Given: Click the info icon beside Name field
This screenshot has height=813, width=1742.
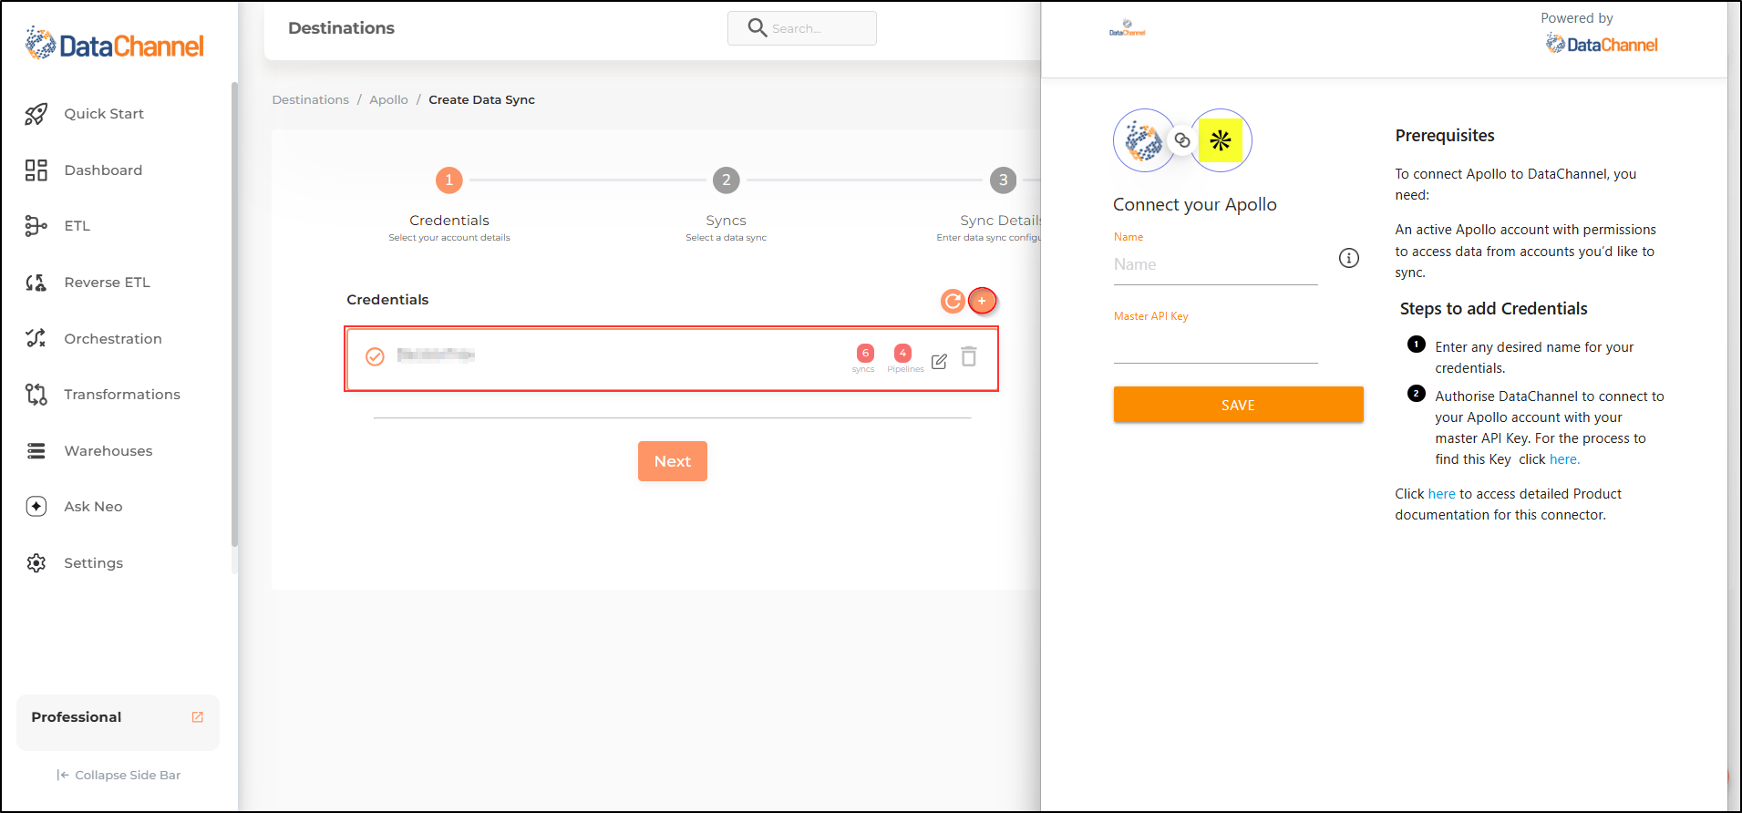Looking at the screenshot, I should pos(1348,258).
